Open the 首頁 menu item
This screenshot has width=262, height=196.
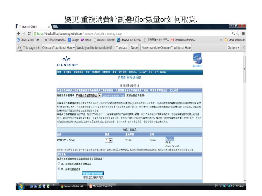click(59, 72)
